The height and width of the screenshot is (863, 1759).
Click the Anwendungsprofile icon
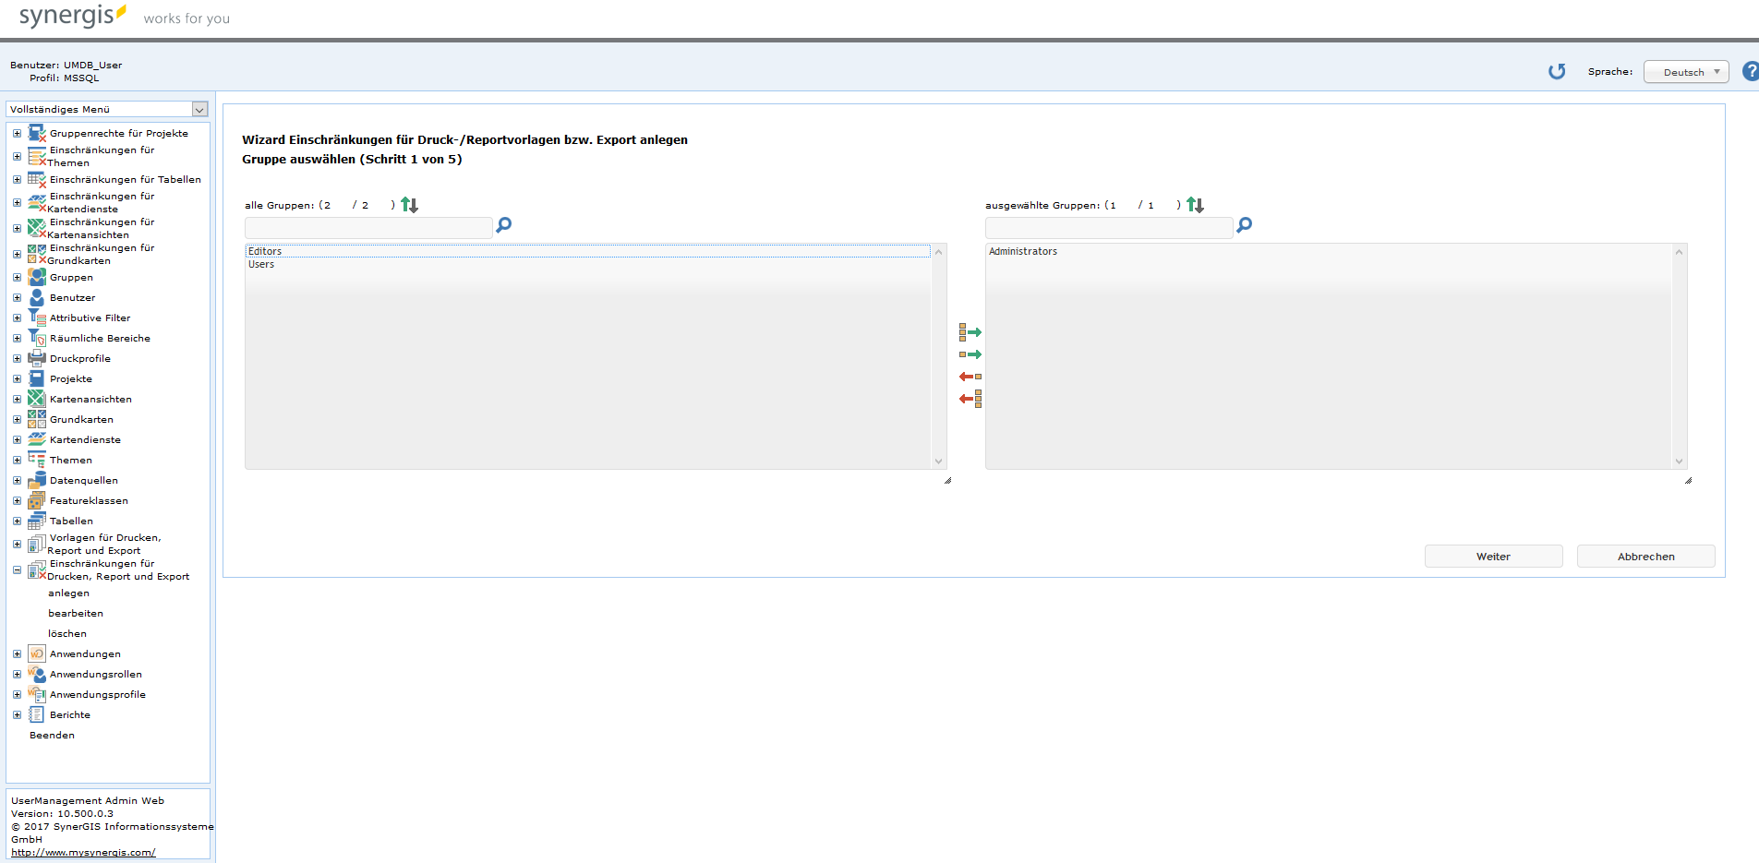(37, 694)
